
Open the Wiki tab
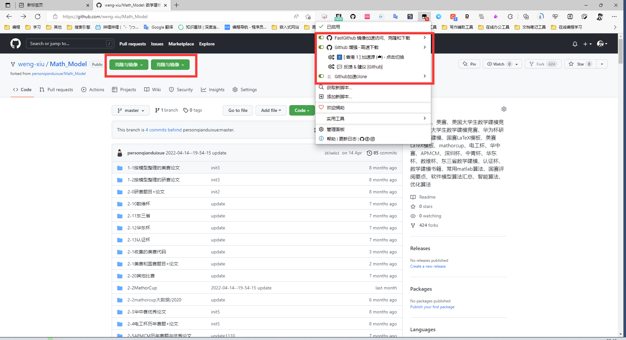[152, 90]
